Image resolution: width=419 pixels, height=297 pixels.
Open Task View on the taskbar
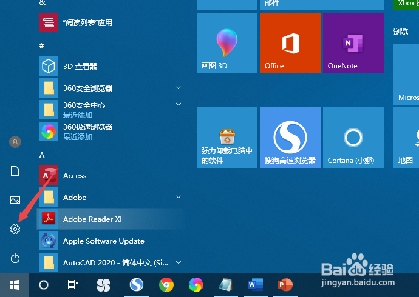point(73,285)
